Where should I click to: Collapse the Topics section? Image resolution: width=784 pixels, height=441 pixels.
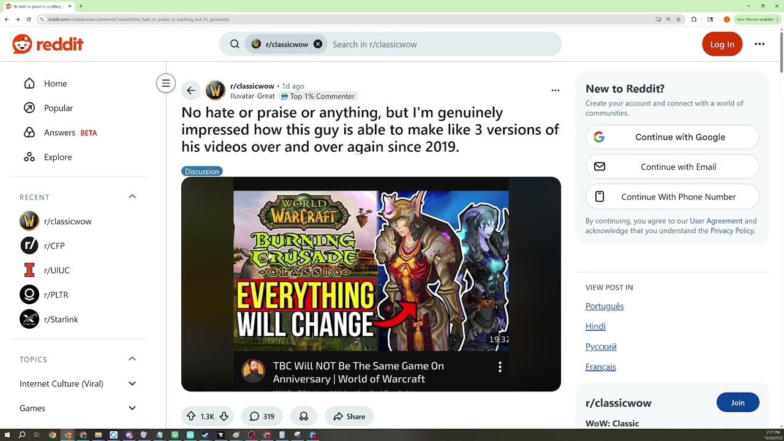[132, 359]
